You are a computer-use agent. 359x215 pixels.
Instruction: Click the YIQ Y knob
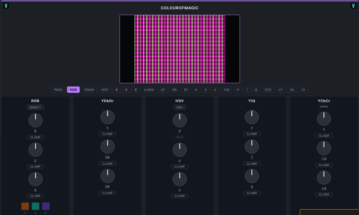click(252, 117)
